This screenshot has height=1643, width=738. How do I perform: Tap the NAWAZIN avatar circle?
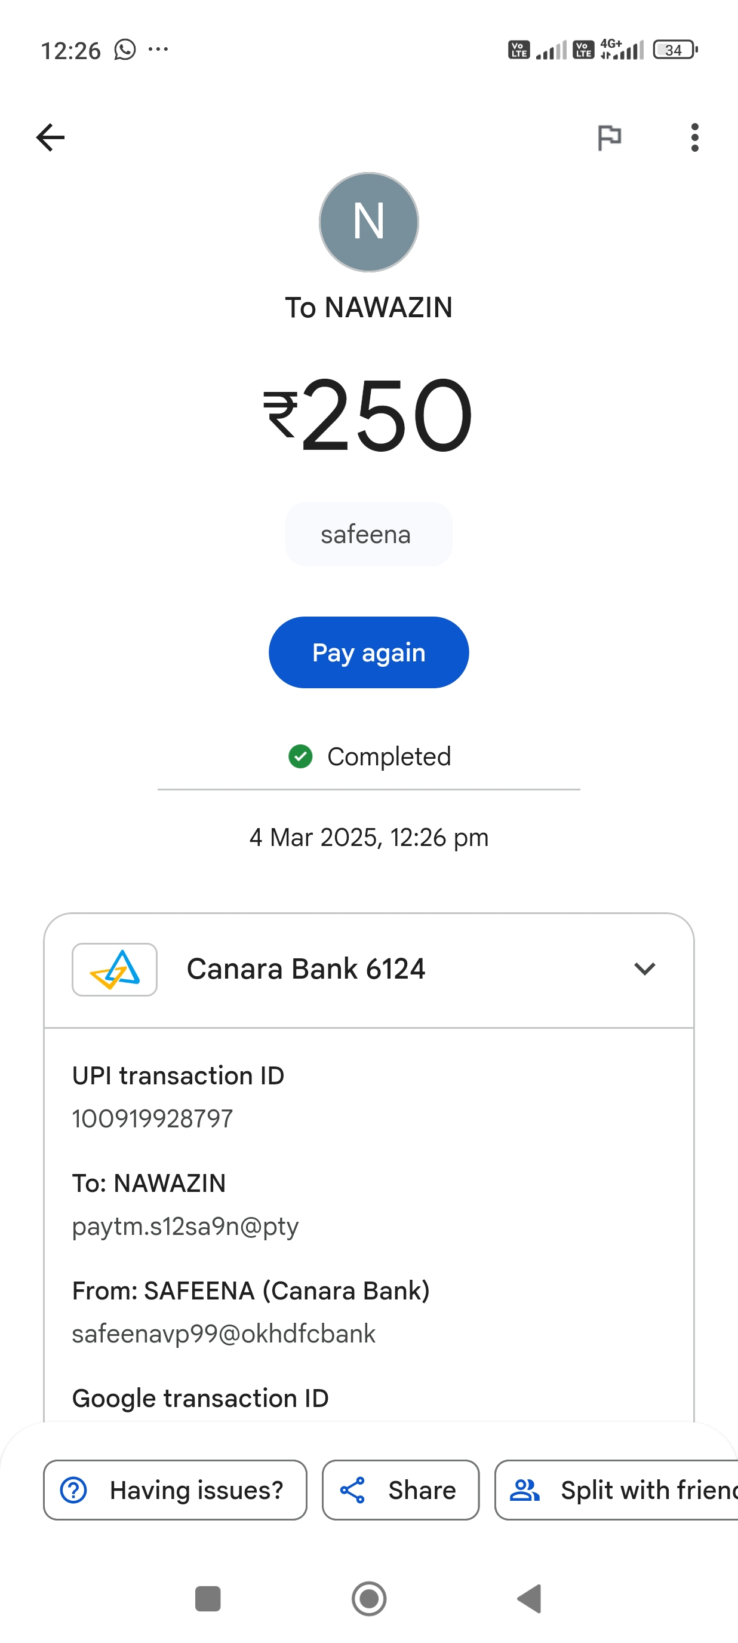[x=368, y=222]
